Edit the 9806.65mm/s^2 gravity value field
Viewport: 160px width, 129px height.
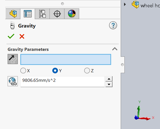point(62,82)
